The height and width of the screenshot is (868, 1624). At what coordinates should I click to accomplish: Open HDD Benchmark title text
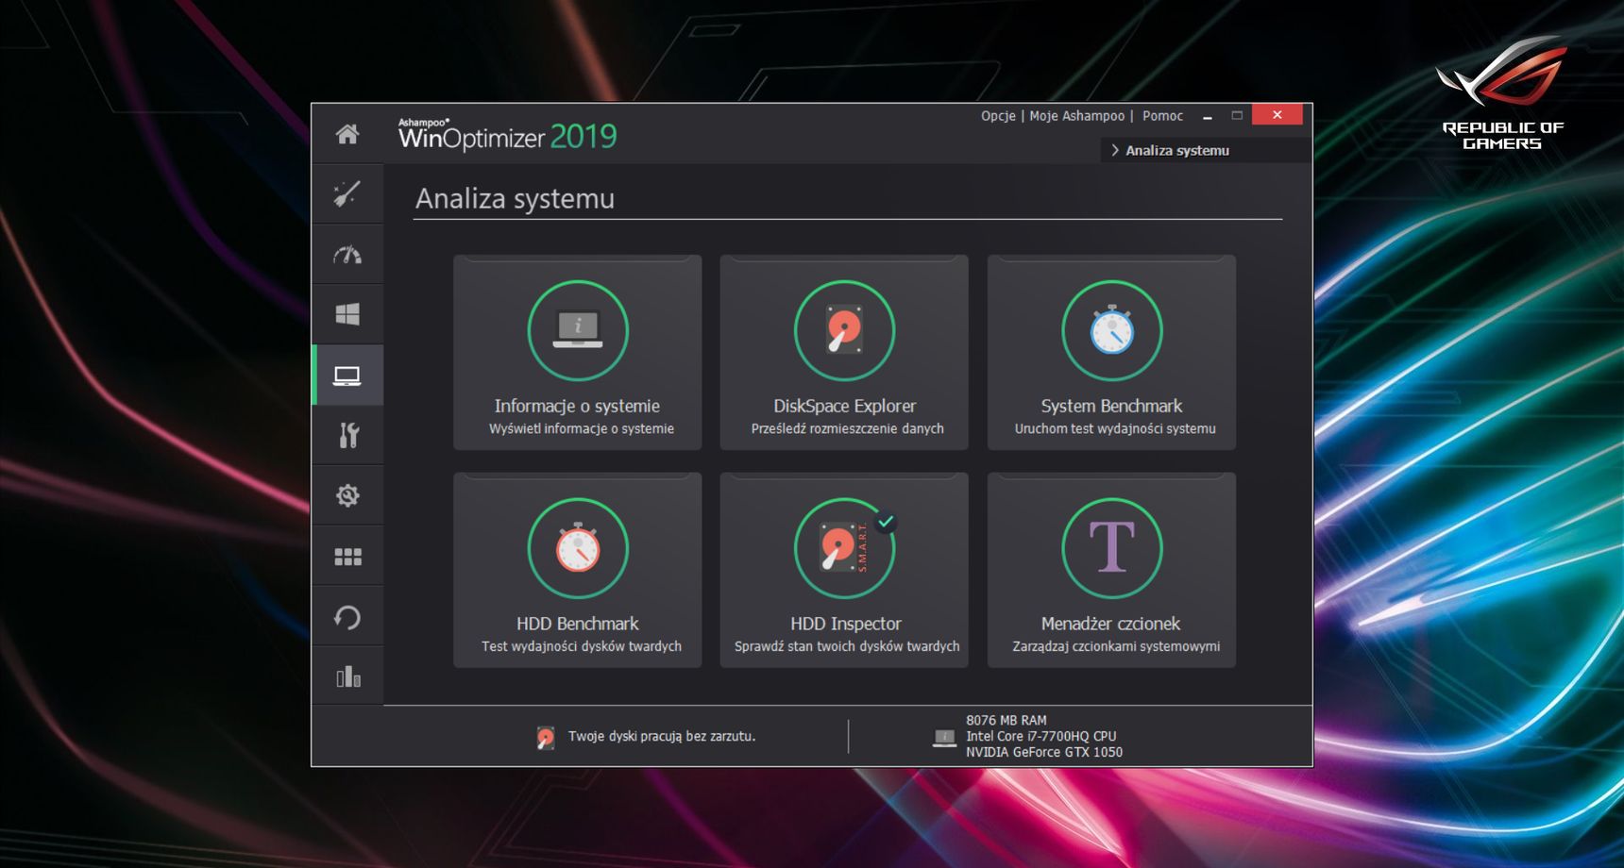[577, 624]
